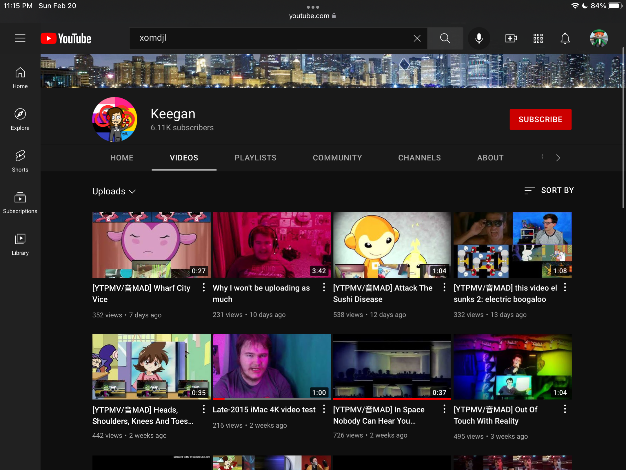626x470 pixels.
Task: Open the Channels tab
Action: click(419, 158)
